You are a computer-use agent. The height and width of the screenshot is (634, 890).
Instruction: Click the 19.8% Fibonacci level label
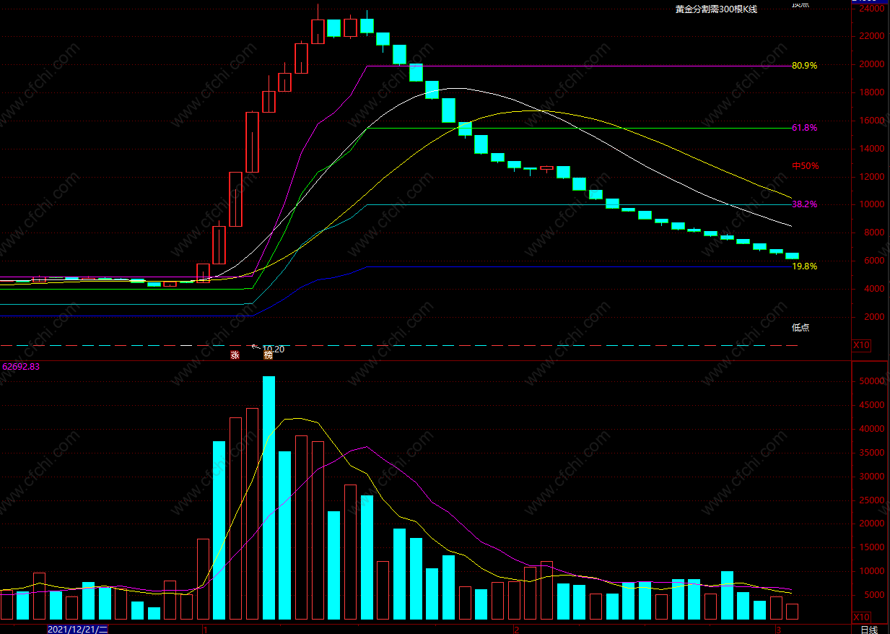[804, 266]
